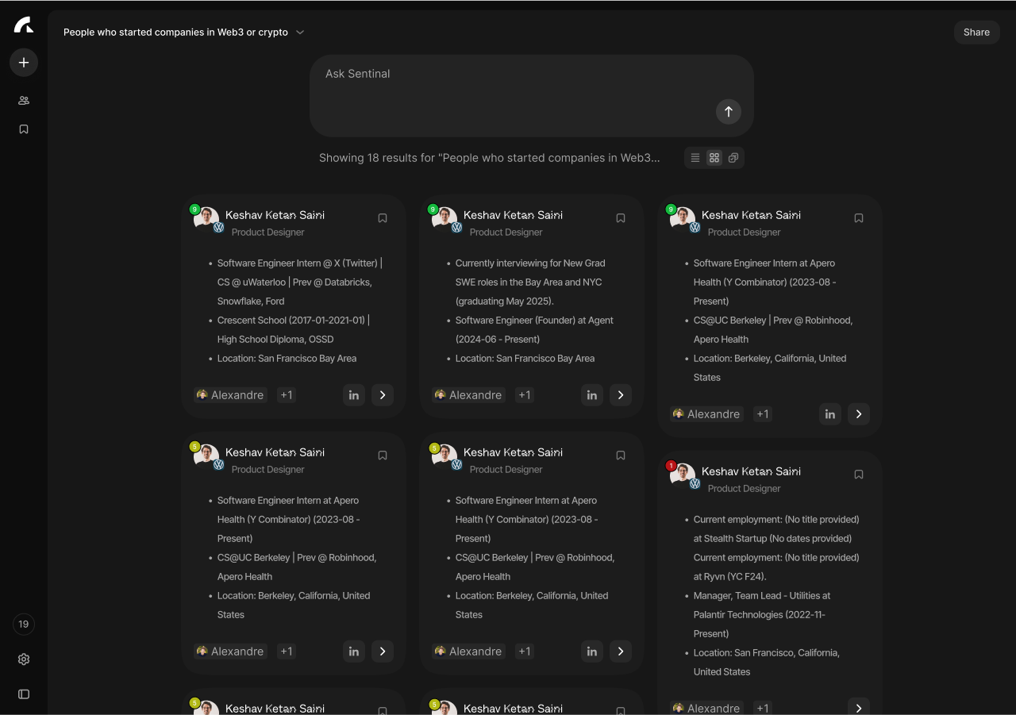Bookmark the New Grad SWE roles card
Screen dimensions: 1016x715
coord(621,218)
